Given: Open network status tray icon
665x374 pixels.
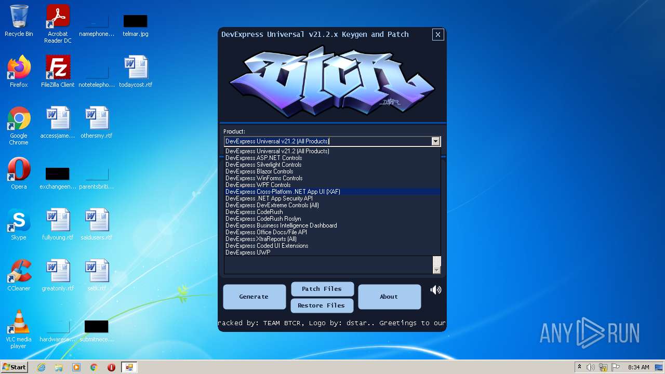Looking at the screenshot, I should 603,367.
